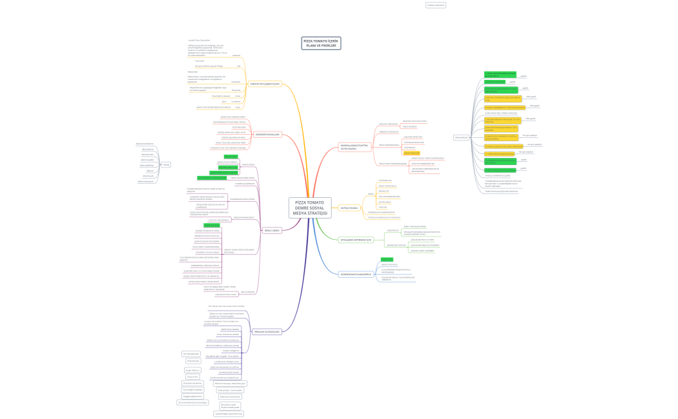The height and width of the screenshot is (419, 678).
Task: Select the YAPILACAKLAR node on the right
Action: [461, 137]
